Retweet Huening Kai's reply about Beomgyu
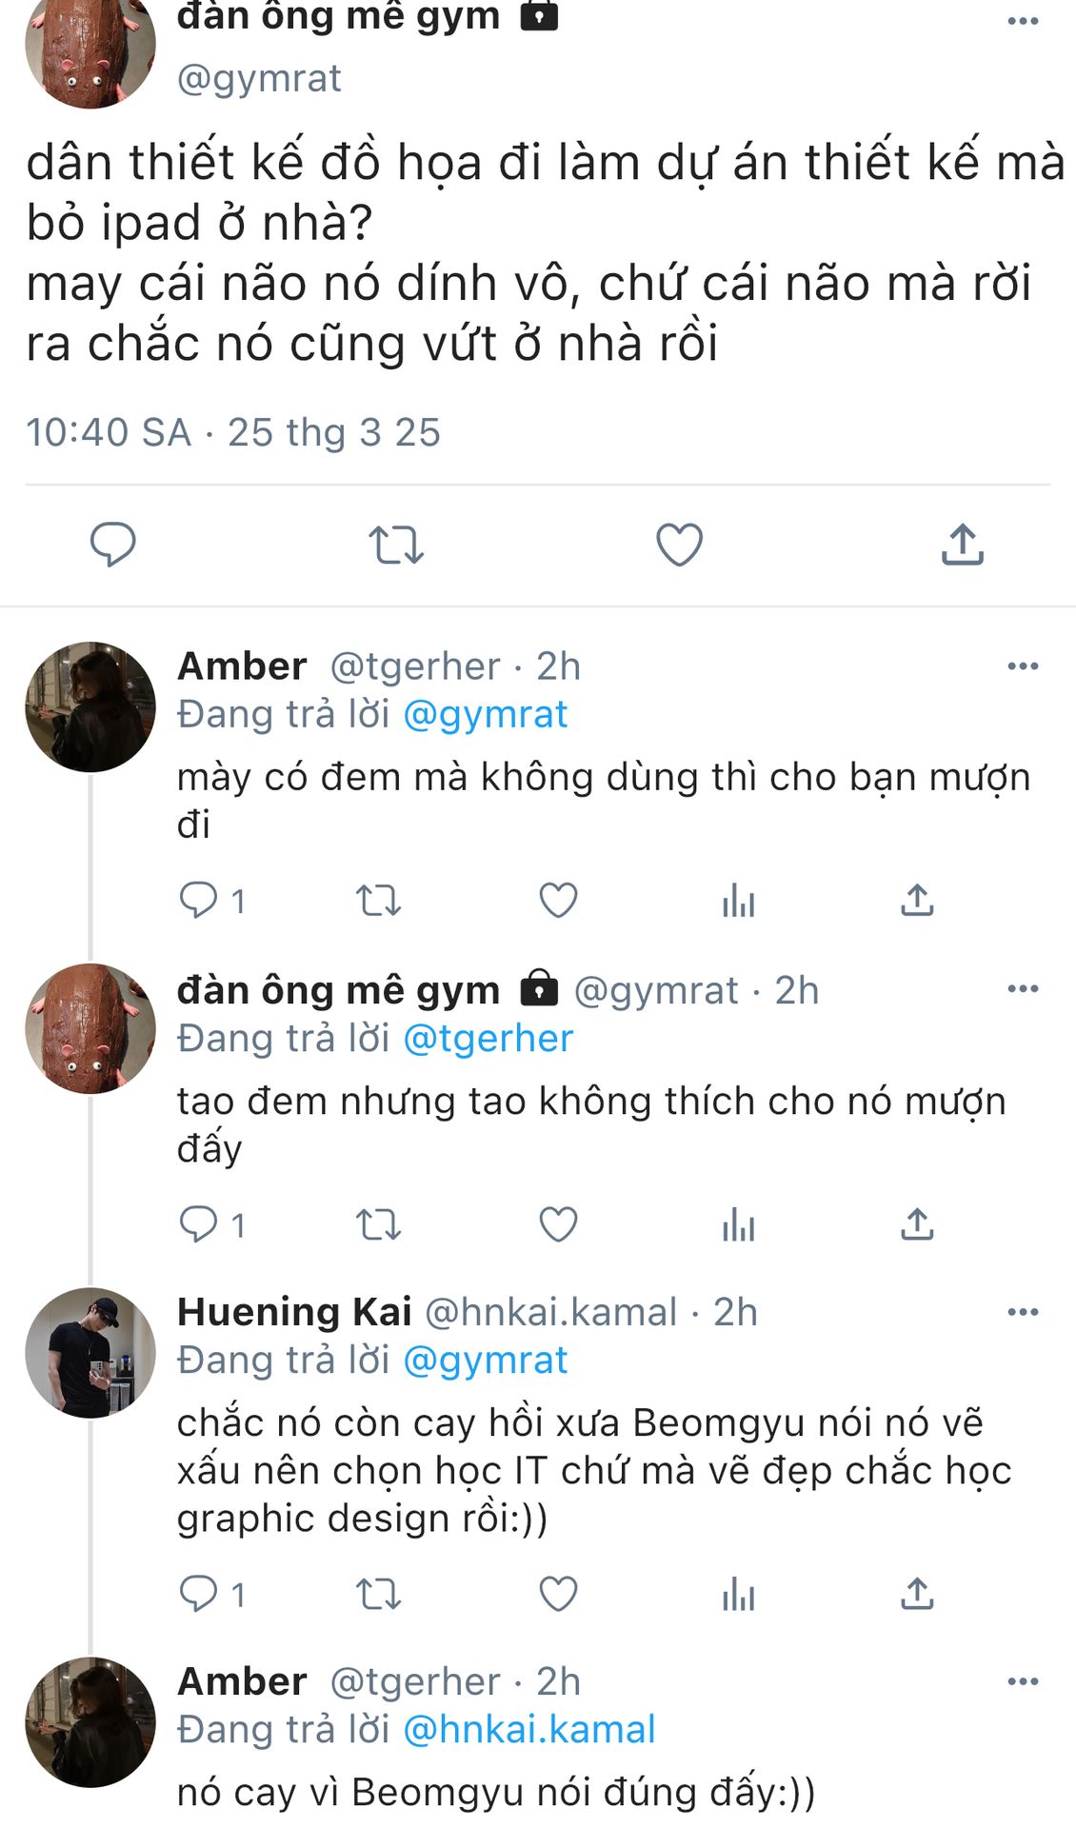The image size is (1076, 1828). click(378, 1593)
